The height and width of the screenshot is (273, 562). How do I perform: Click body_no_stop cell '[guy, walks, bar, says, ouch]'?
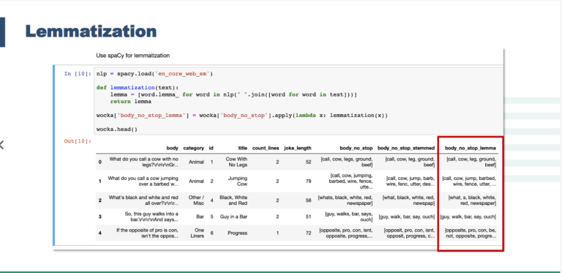coord(349,217)
